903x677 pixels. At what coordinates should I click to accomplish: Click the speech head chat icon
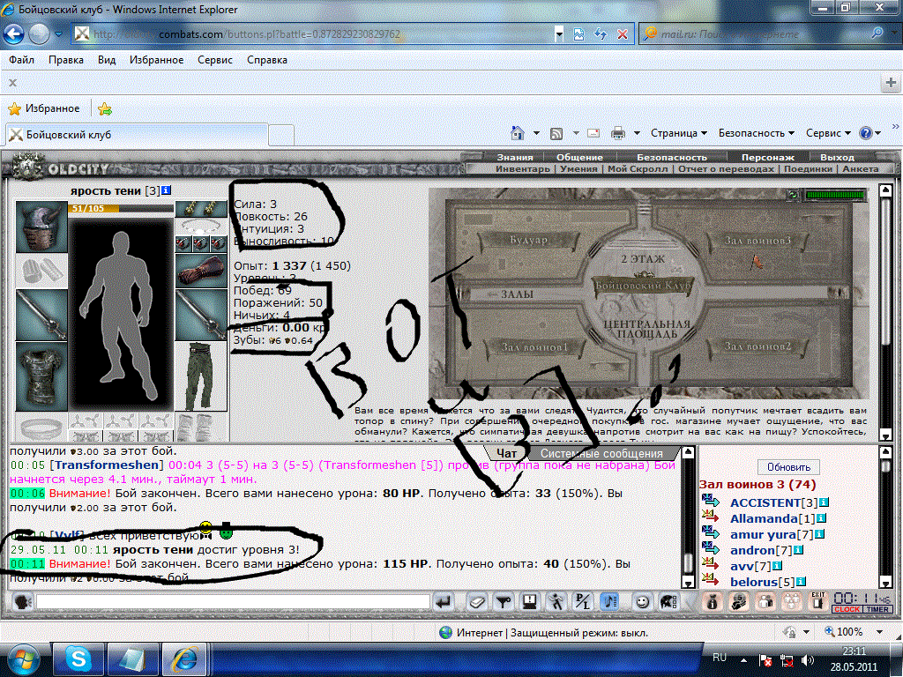23,602
